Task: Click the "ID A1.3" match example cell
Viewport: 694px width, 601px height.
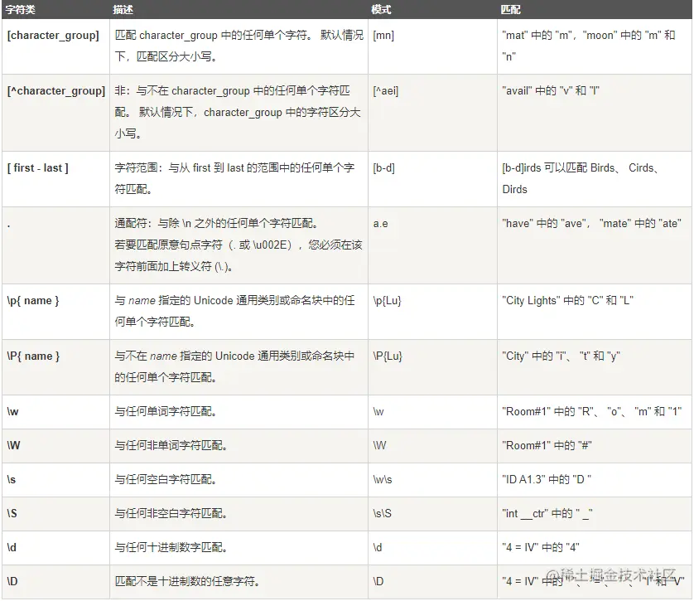Action: (595, 480)
